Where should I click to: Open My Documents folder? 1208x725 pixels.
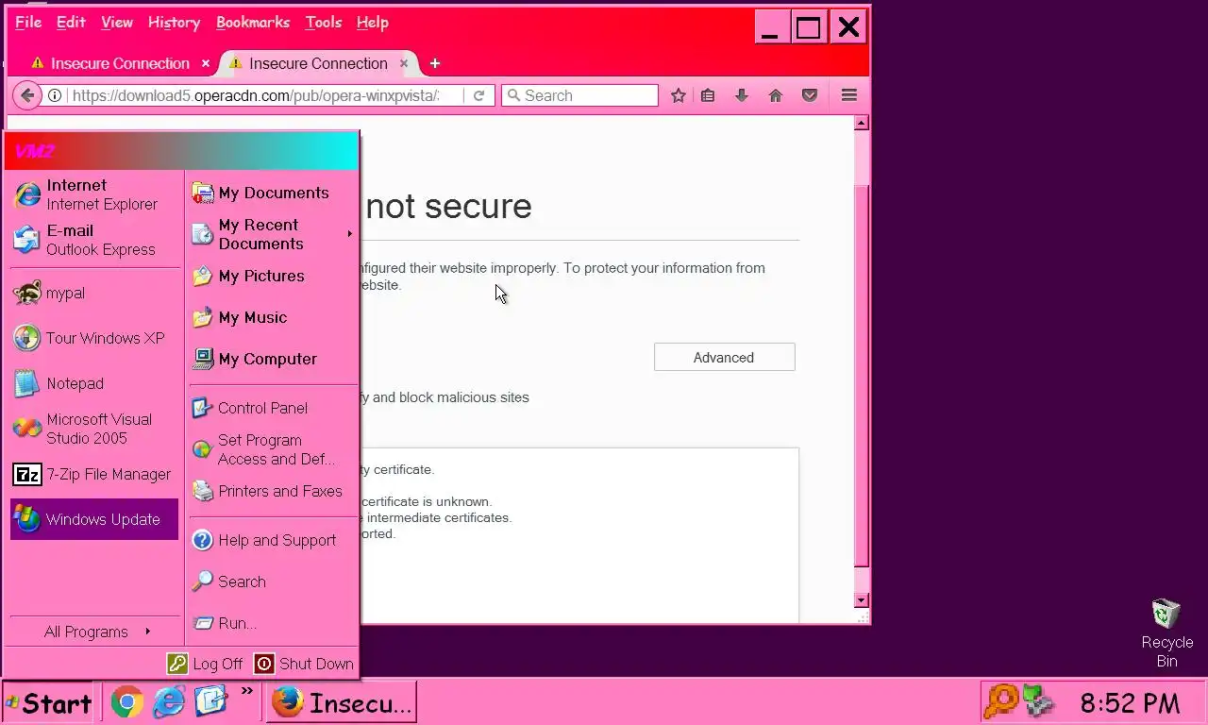pyautogui.click(x=273, y=193)
